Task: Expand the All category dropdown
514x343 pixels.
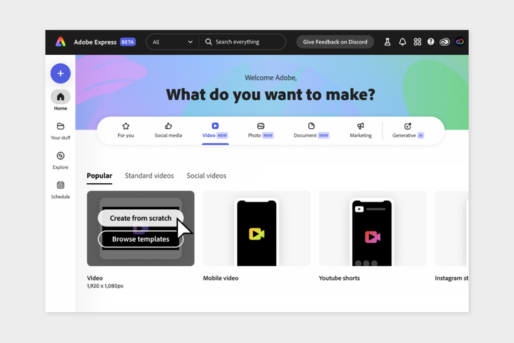Action: tap(173, 42)
